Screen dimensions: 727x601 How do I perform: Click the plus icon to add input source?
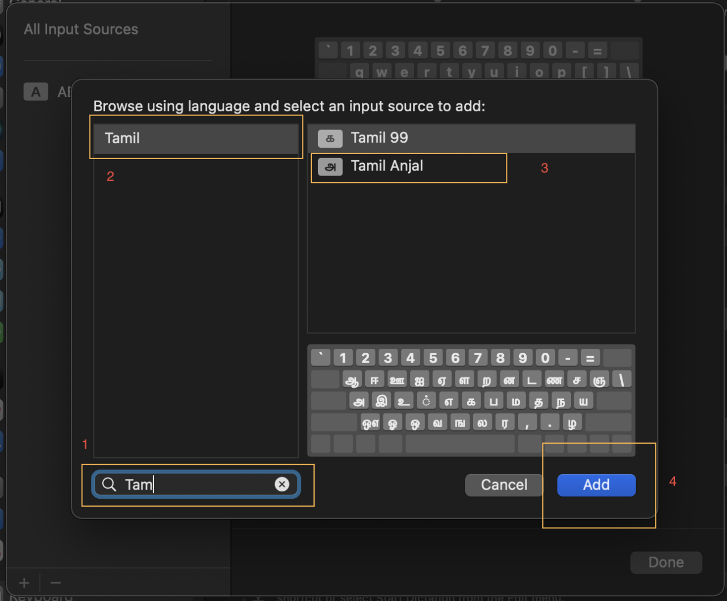[23, 583]
